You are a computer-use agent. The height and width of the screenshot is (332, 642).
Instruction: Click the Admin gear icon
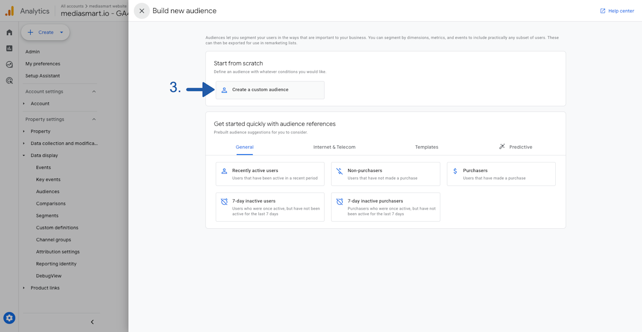(x=9, y=318)
